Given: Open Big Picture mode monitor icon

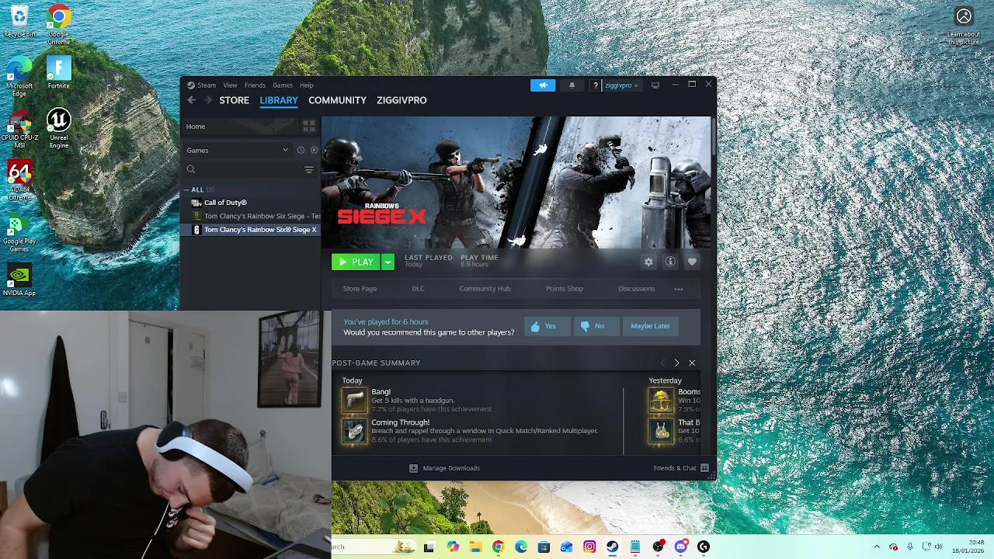Looking at the screenshot, I should coord(655,85).
